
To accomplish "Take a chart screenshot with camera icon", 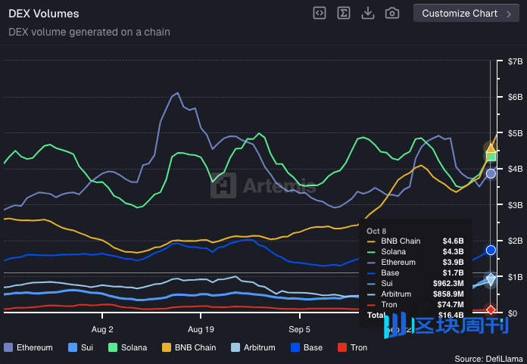I will coord(392,13).
